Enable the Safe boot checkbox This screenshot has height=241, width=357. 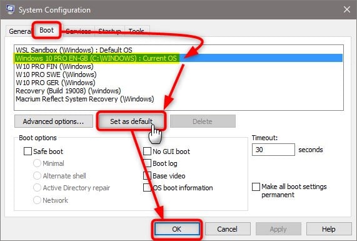[28, 151]
